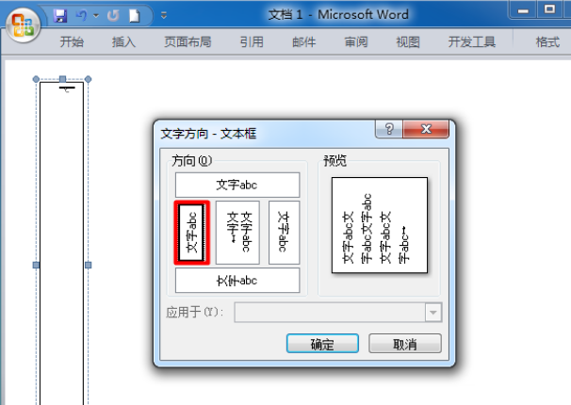The width and height of the screenshot is (571, 405).
Task: Expand the 应用于 dropdown list
Action: [x=432, y=312]
